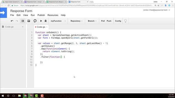Viewport: 175px width, 98px height.
Task: Open the Windows Start menu
Action: pos(3,96)
